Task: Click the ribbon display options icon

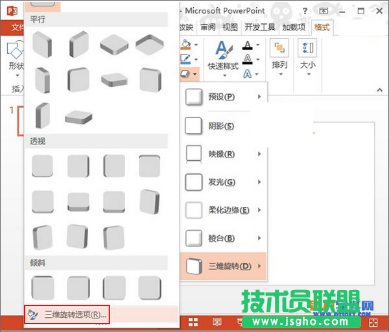Action: tap(324, 11)
